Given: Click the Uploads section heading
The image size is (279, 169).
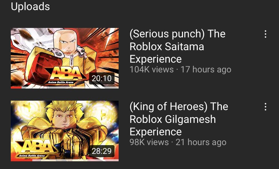Looking at the screenshot, I should [x=30, y=7].
